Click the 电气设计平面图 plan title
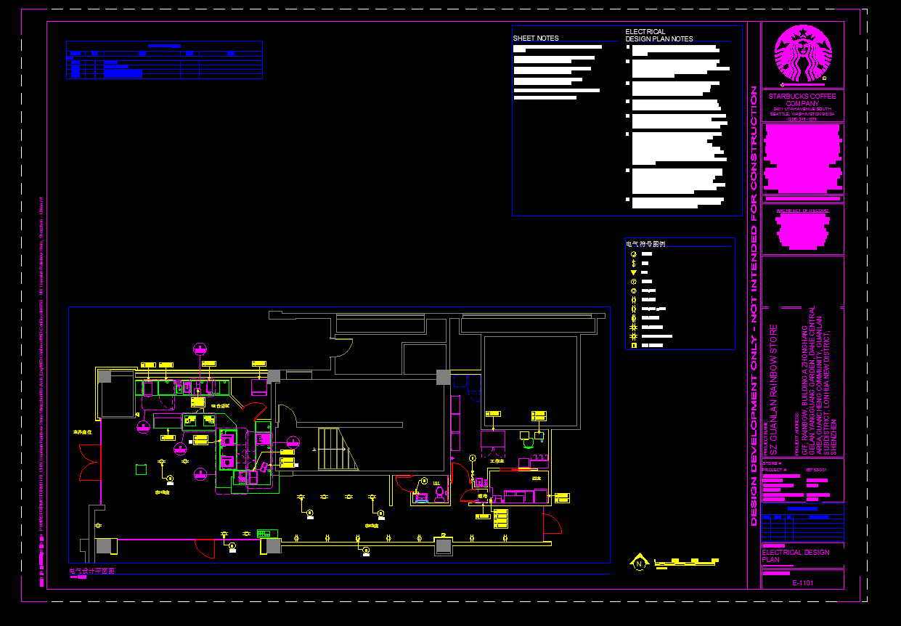This screenshot has height=626, width=901. [91, 572]
